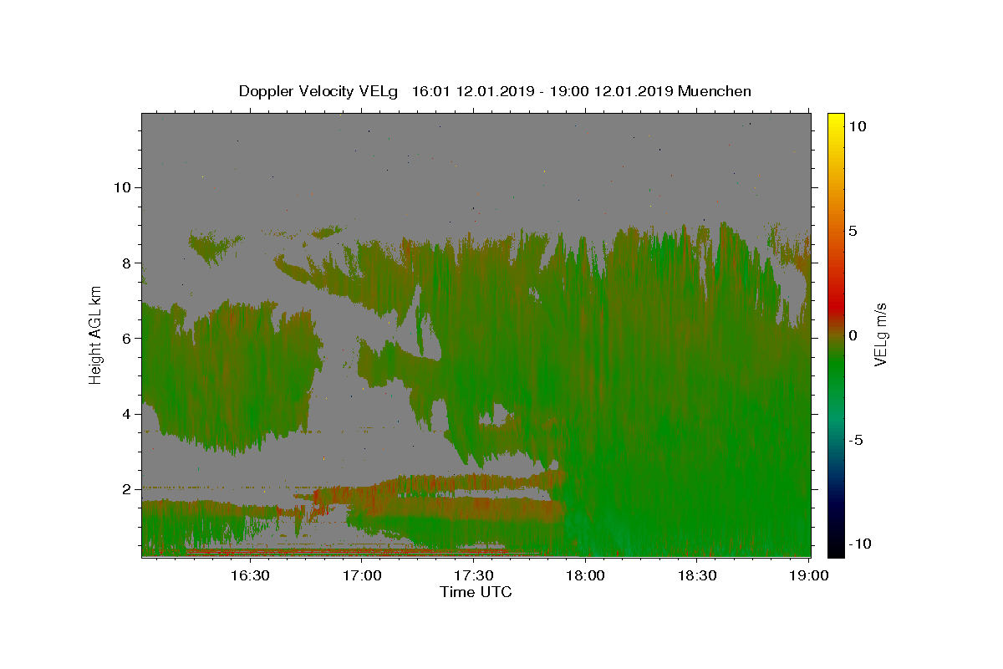The image size is (1003, 669).
Task: Click the height tick label 8
Action: (x=127, y=263)
